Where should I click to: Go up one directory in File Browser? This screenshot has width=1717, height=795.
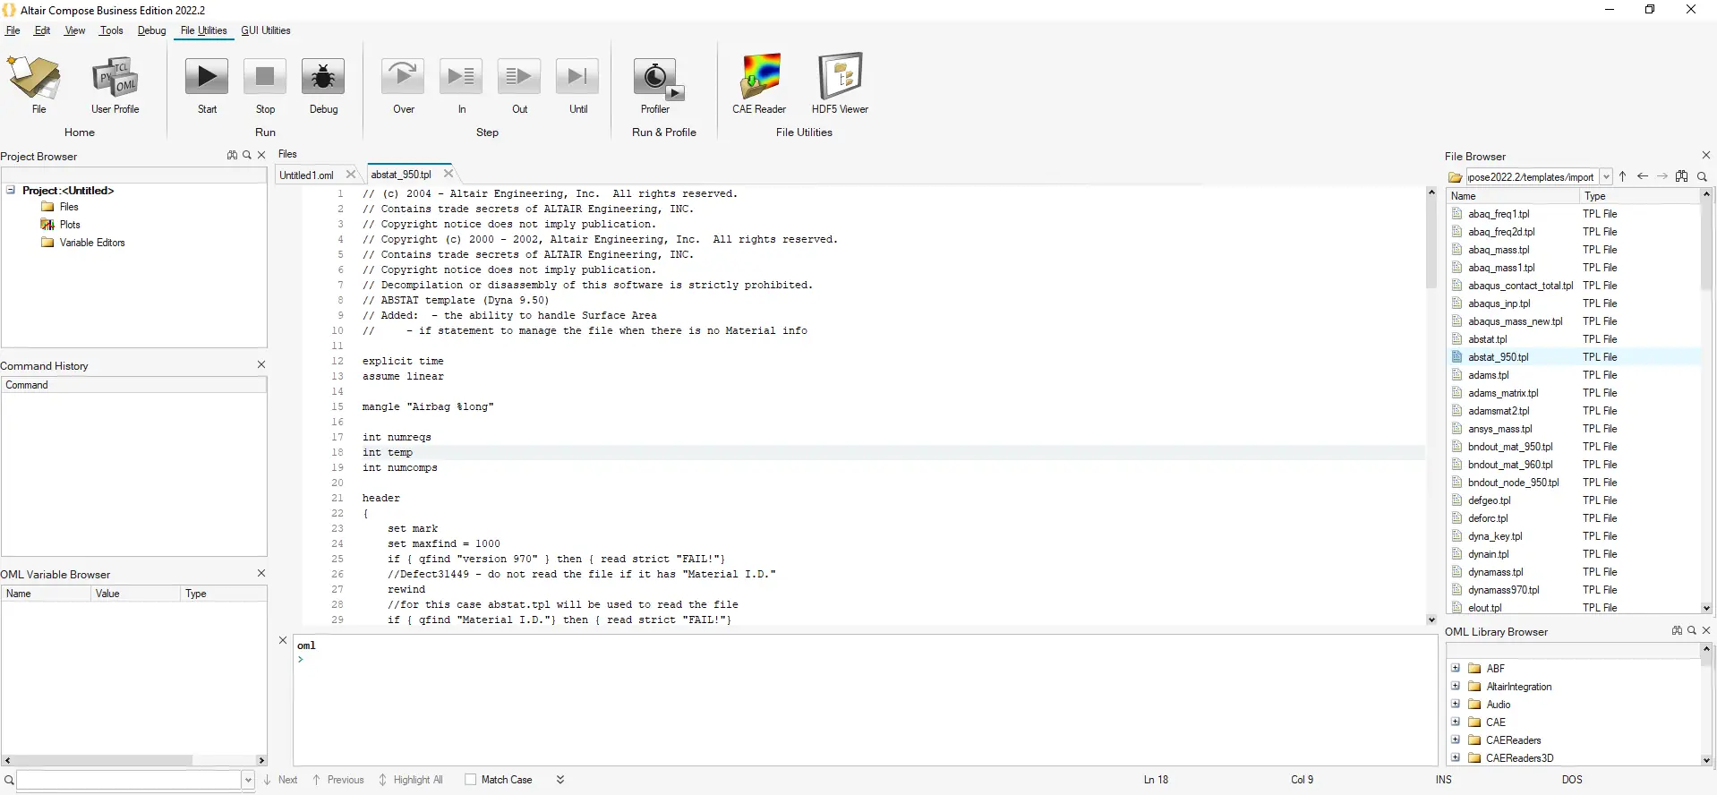[1623, 176]
